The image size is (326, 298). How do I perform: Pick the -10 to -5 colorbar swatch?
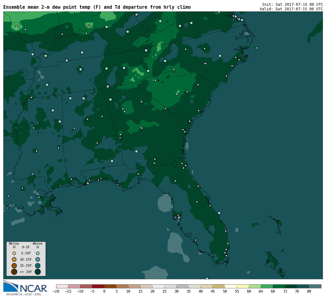coord(86,286)
